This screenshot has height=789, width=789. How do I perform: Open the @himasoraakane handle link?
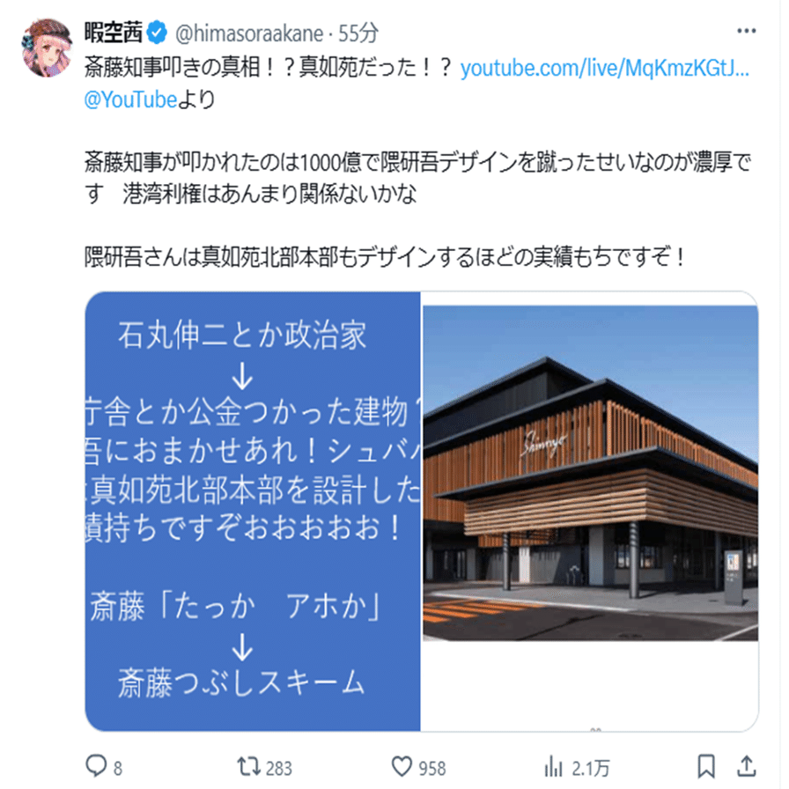249,33
